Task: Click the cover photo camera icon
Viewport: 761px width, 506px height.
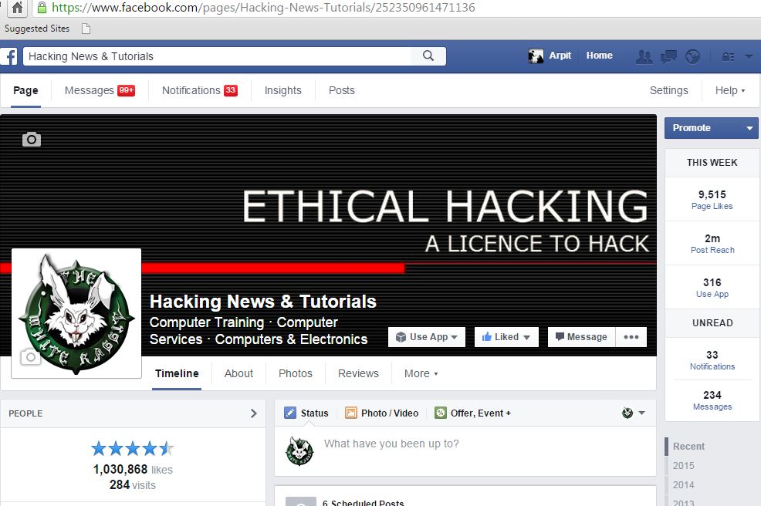Action: [31, 140]
